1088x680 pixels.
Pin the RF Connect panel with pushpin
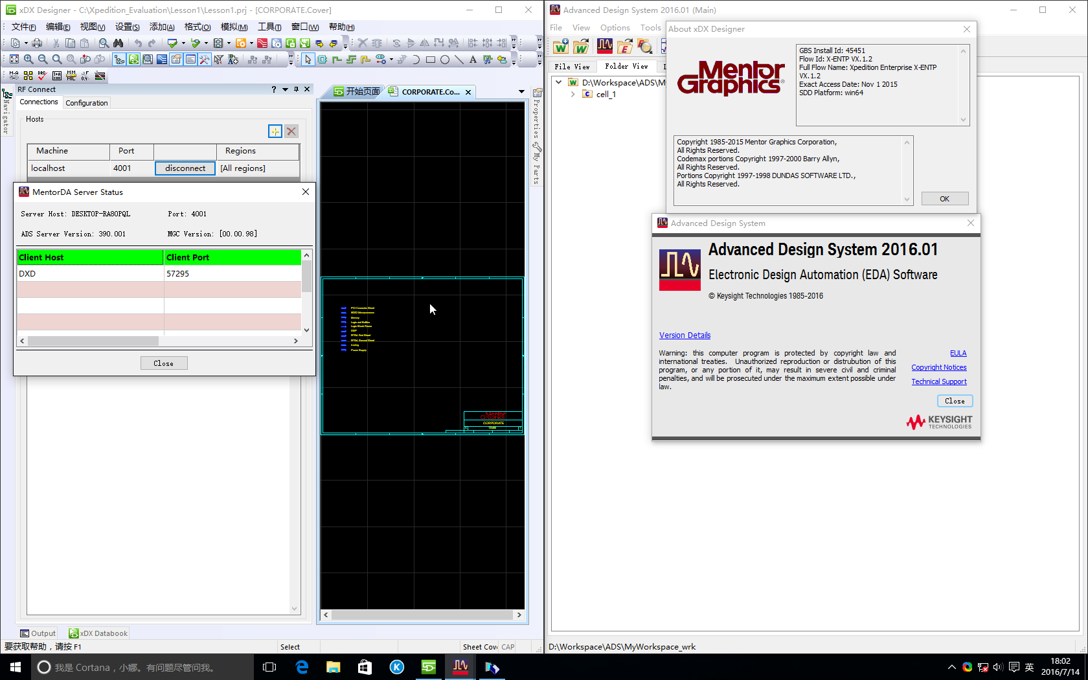click(x=296, y=89)
